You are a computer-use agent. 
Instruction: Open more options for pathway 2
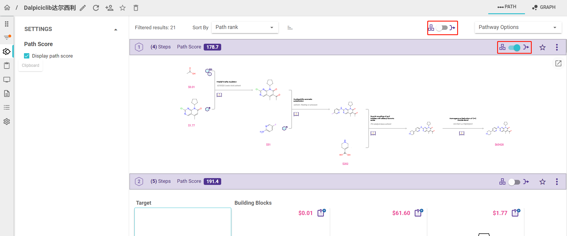click(x=557, y=182)
